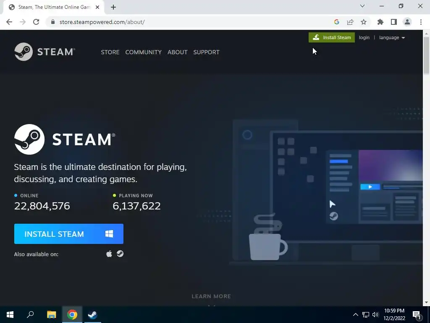Image resolution: width=430 pixels, height=323 pixels.
Task: Toggle the browser side panel icon
Action: [394, 22]
